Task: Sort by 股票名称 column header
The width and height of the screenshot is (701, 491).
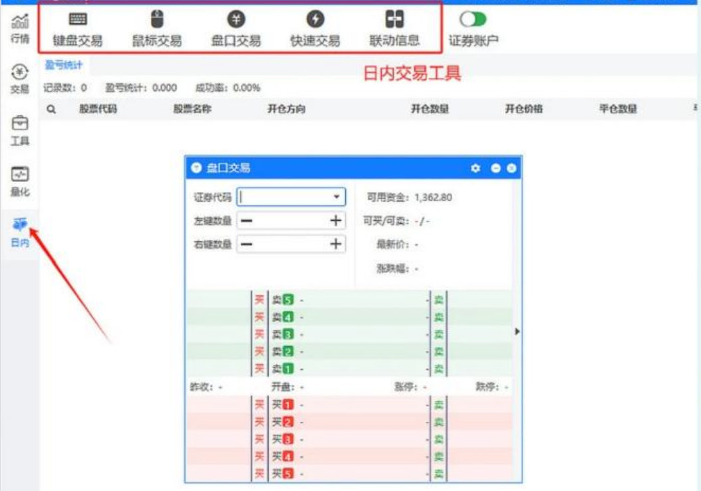Action: (192, 108)
